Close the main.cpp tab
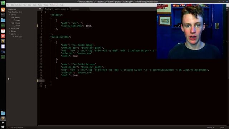This screenshot has width=229, height=129. point(87,9)
